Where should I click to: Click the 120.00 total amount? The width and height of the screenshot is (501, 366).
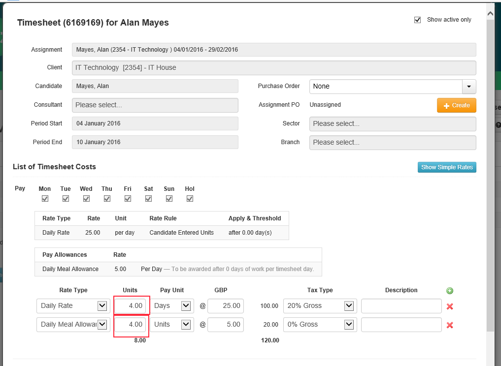270,340
